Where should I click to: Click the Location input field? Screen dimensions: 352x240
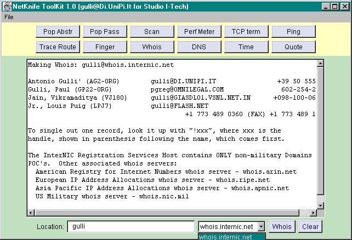(131, 226)
